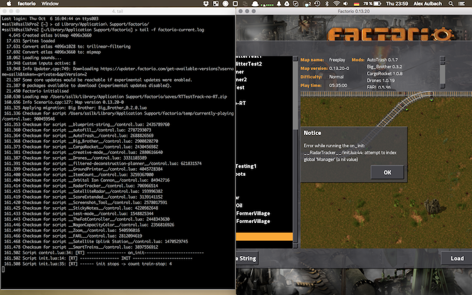Click the Map version value 0.13.20-0

339,68
